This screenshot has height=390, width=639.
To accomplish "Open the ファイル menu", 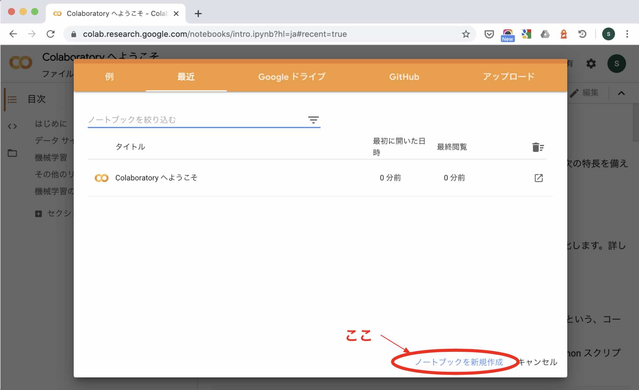I will point(57,74).
